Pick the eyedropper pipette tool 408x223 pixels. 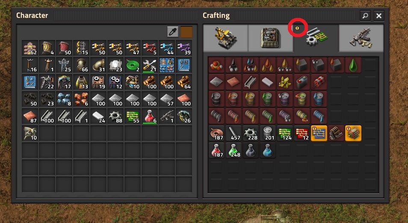click(172, 32)
